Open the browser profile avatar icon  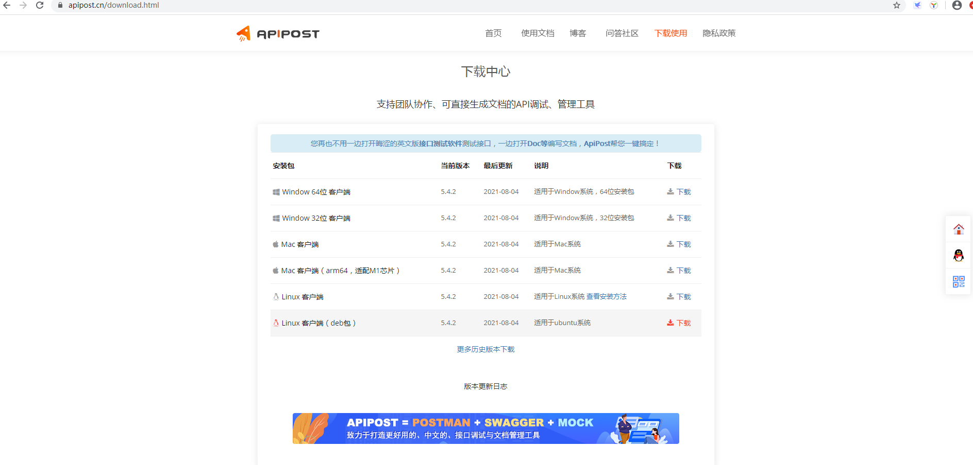(x=957, y=5)
